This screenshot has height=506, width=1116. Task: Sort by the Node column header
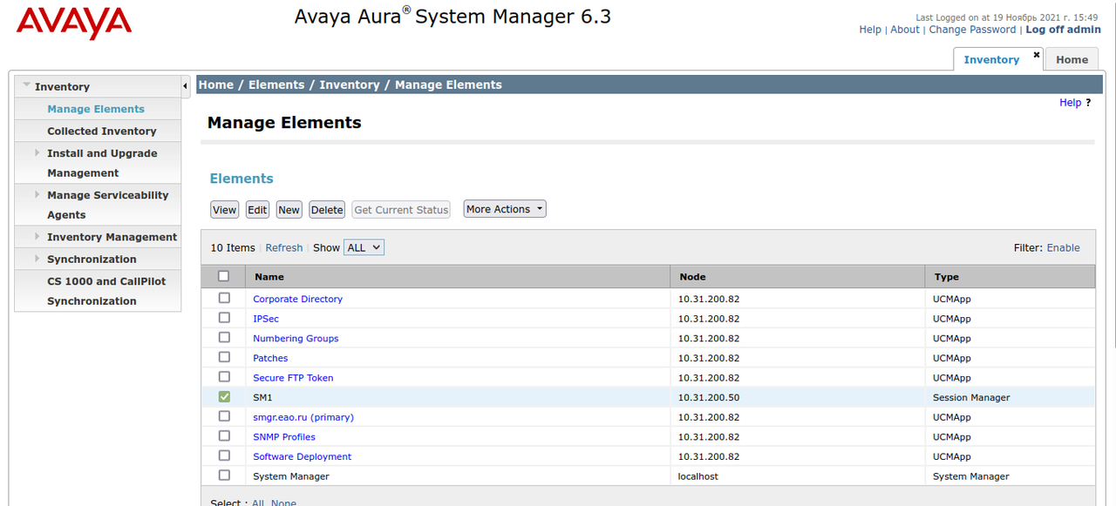click(x=692, y=277)
